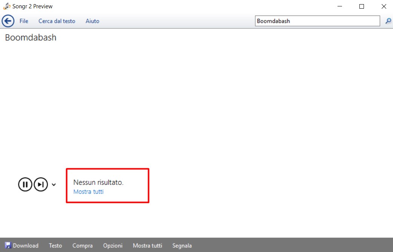Pause playback with the pause button

click(25, 184)
